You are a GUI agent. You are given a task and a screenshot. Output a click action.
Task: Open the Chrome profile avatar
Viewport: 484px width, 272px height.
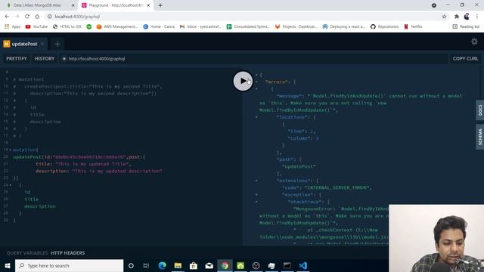467,17
